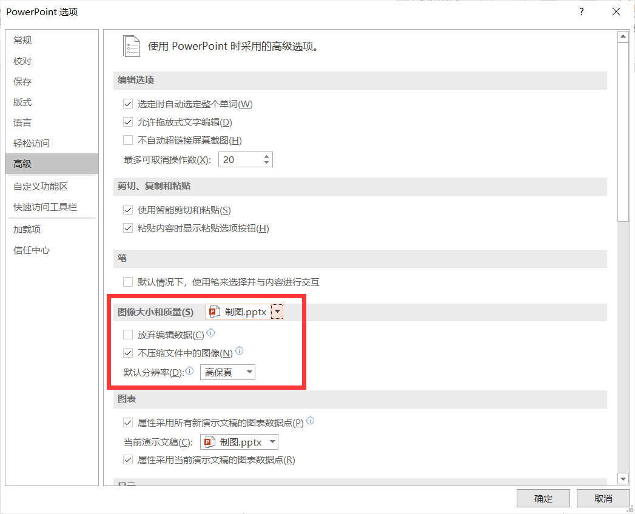Click the 取消 button
Viewport: 635px width, 514px height.
coord(602,498)
